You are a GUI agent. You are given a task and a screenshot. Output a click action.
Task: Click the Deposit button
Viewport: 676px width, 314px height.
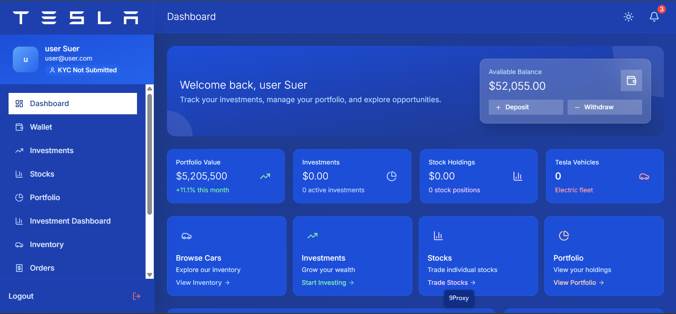pos(526,107)
